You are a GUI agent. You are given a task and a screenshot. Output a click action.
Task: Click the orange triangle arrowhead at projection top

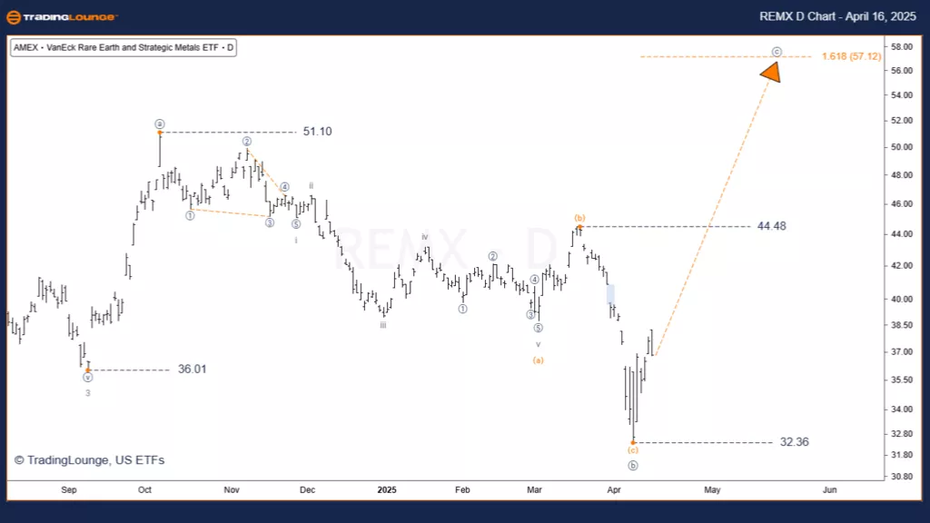tap(770, 73)
